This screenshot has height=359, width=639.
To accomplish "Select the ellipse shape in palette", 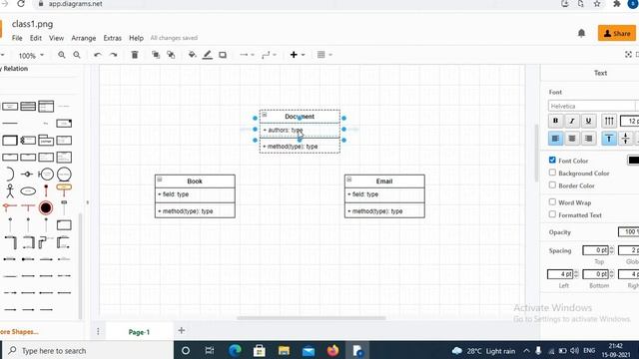I will 28,190.
